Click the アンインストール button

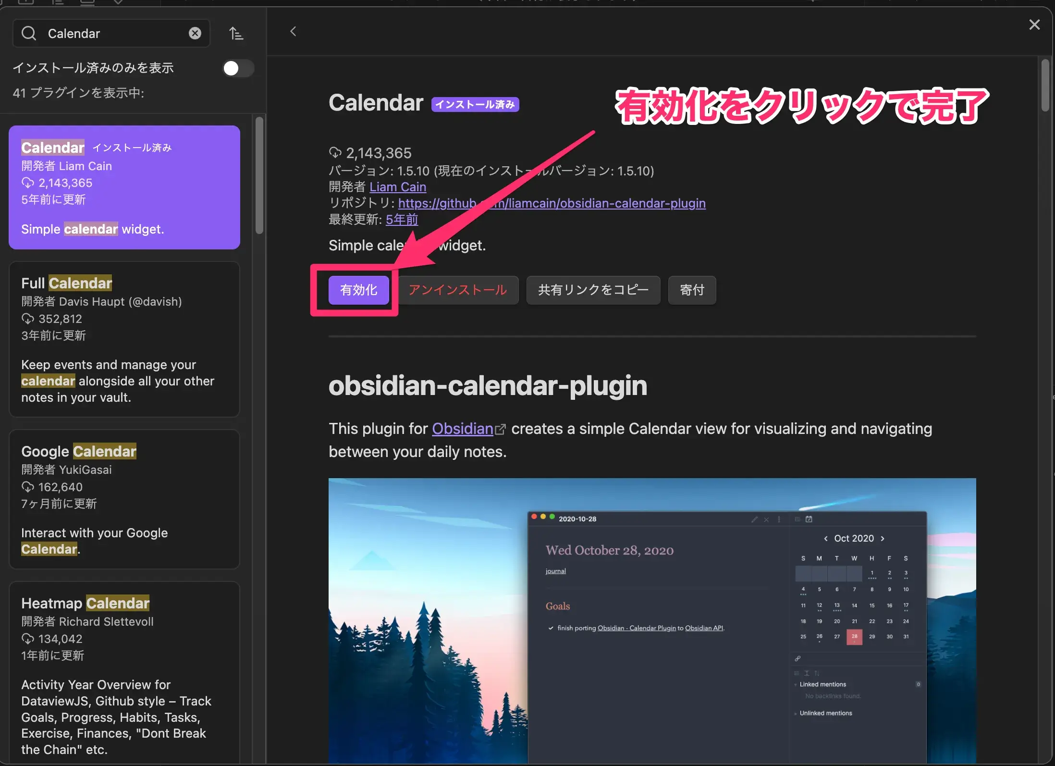[458, 290]
